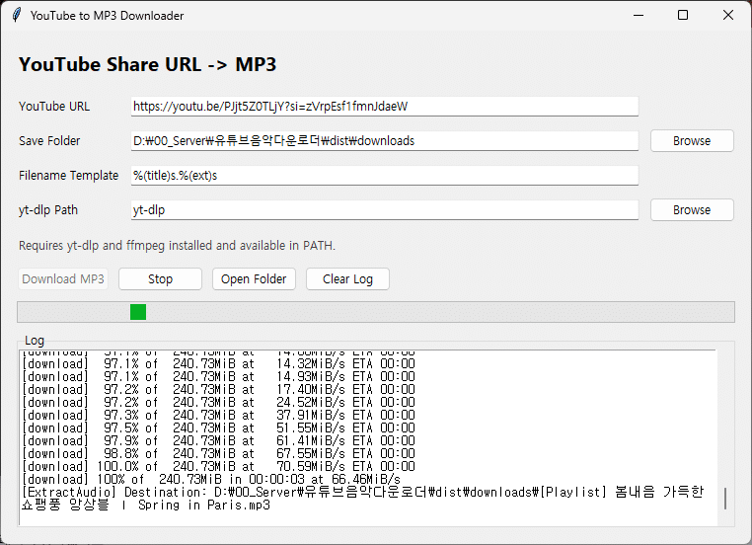Image resolution: width=752 pixels, height=545 pixels.
Task: Close the YouTube to MP3 Downloader window
Action: [x=728, y=16]
